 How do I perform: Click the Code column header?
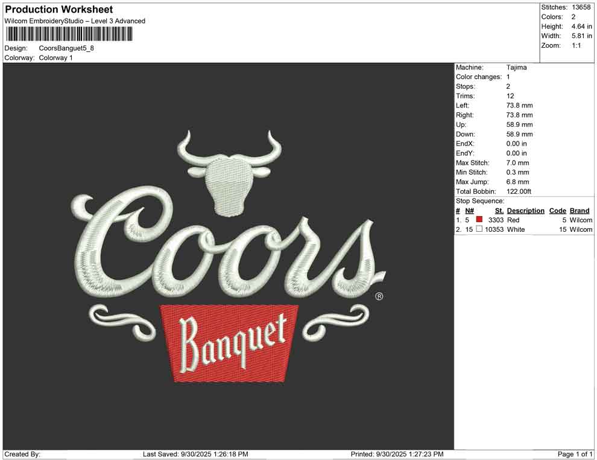coord(557,211)
